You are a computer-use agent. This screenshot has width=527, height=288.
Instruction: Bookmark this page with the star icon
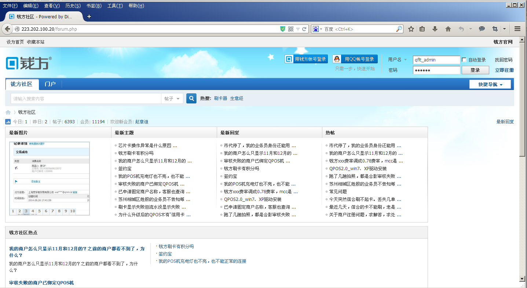[411, 29]
